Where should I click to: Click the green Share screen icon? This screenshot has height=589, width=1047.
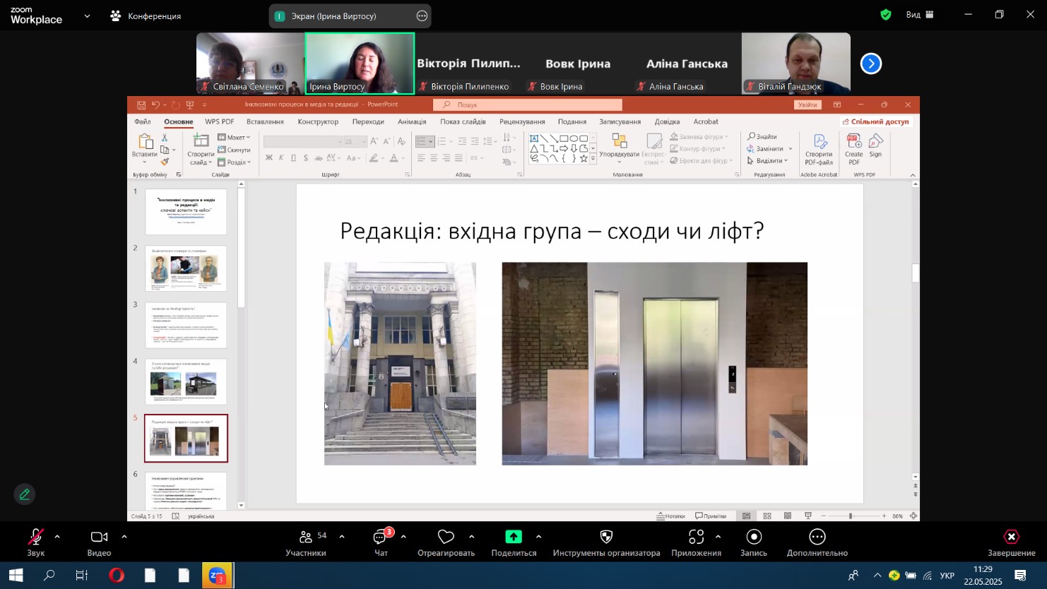tap(514, 537)
